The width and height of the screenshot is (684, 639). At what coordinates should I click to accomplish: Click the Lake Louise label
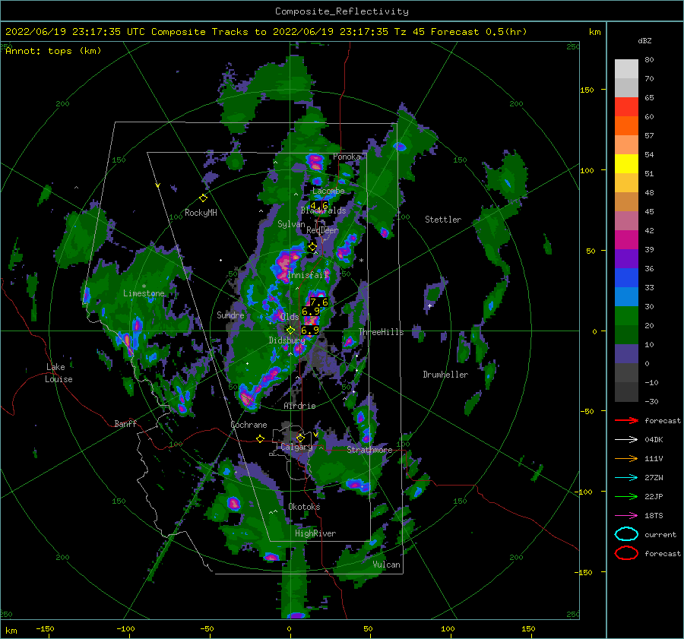[59, 373]
